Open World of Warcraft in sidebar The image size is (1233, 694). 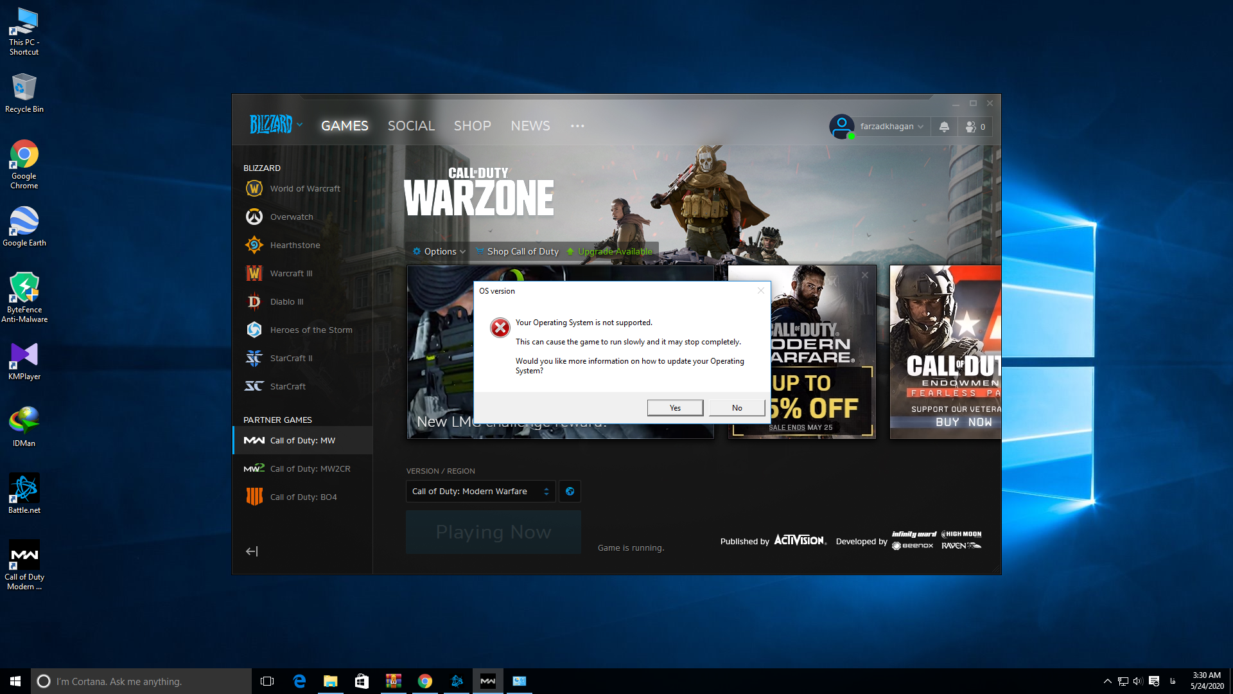pyautogui.click(x=304, y=188)
